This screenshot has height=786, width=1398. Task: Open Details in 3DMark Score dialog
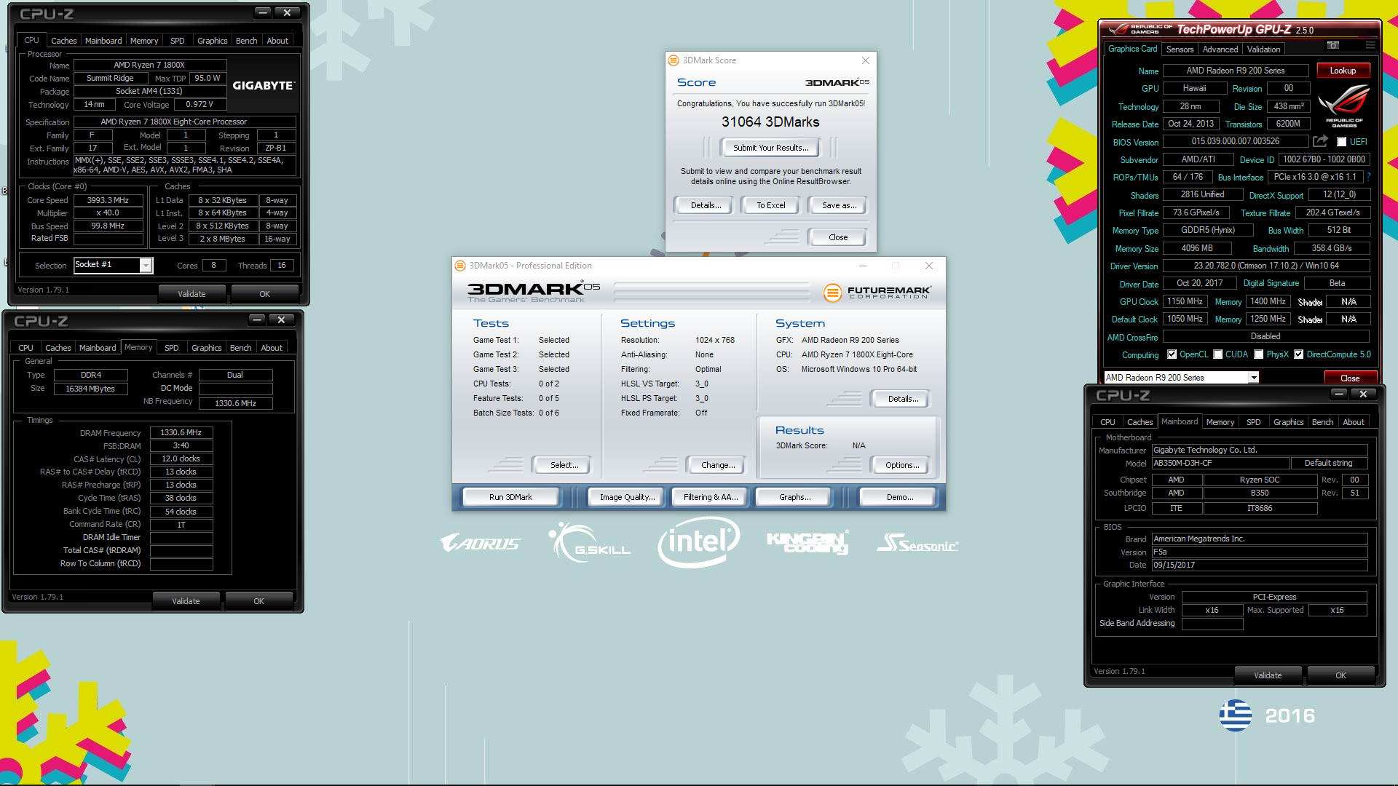point(706,205)
